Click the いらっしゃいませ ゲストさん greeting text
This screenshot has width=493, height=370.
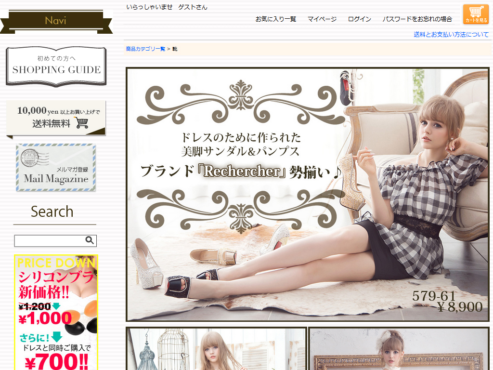tap(167, 7)
